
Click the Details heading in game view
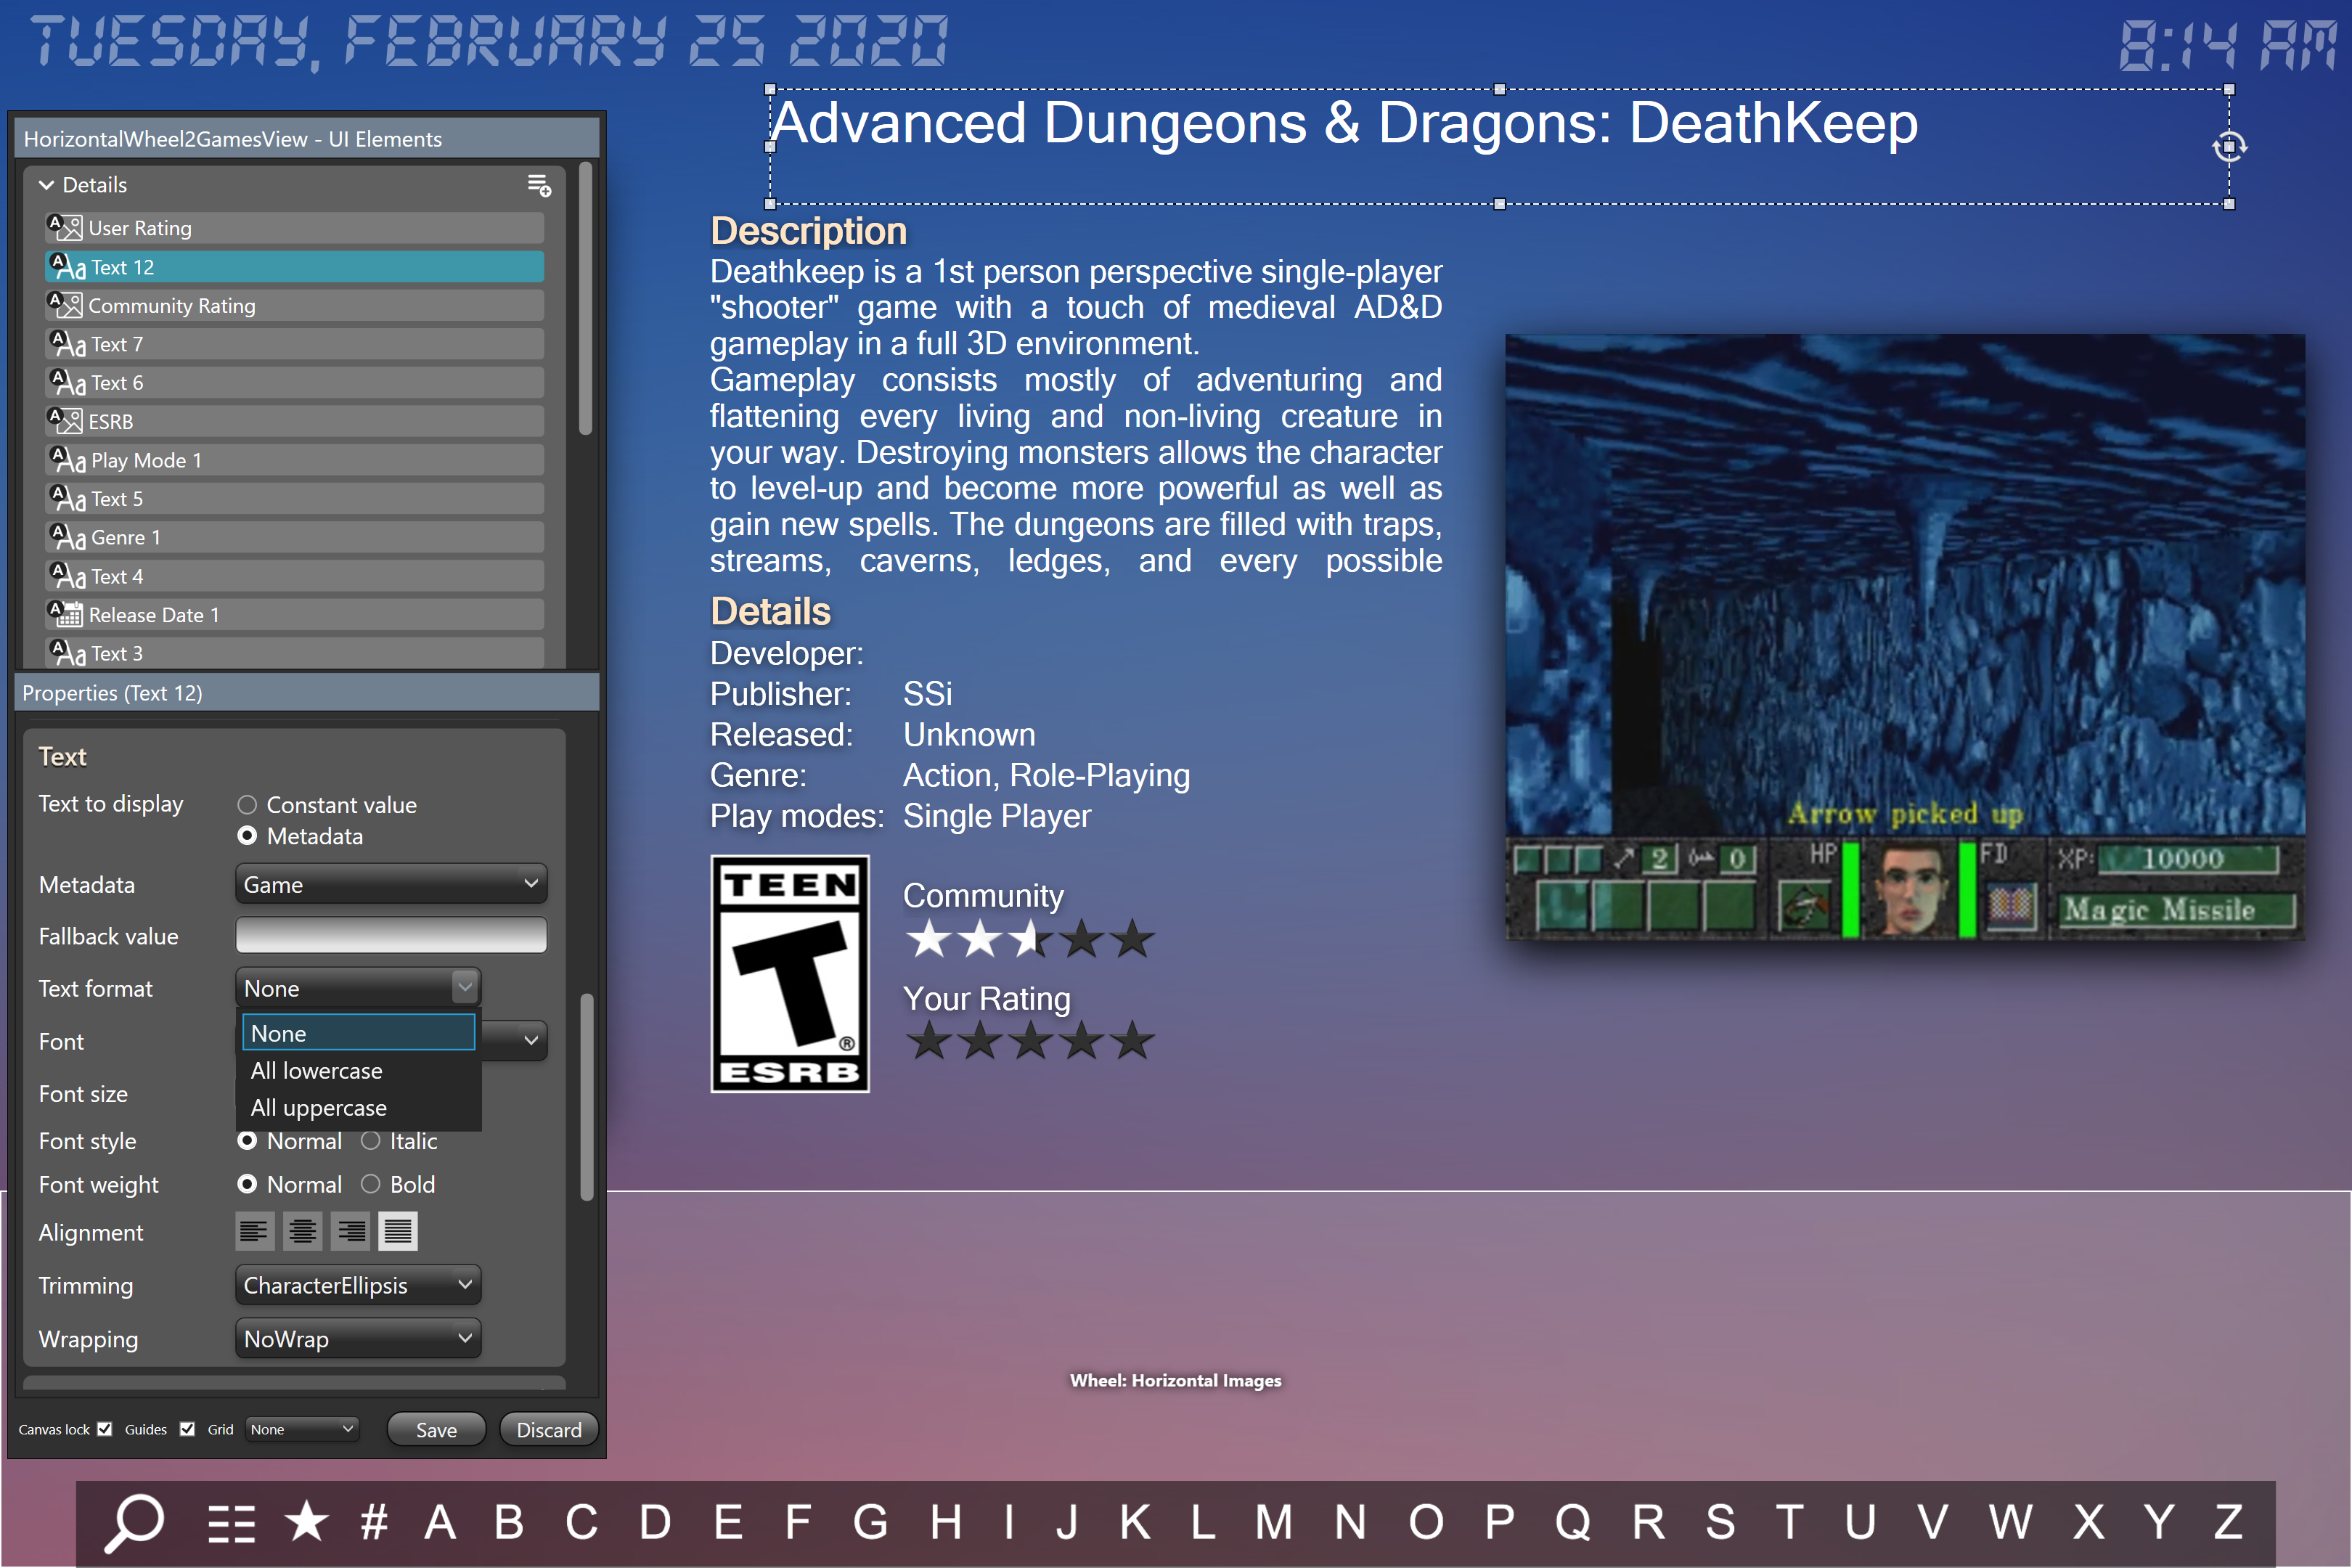pyautogui.click(x=770, y=611)
